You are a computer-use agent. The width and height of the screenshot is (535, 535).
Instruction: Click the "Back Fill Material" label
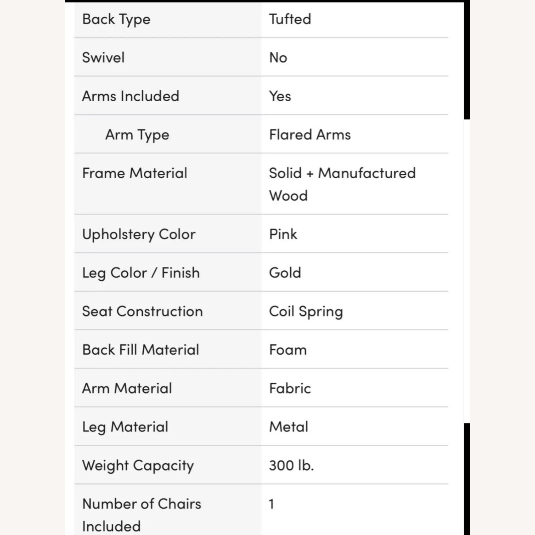pyautogui.click(x=141, y=350)
